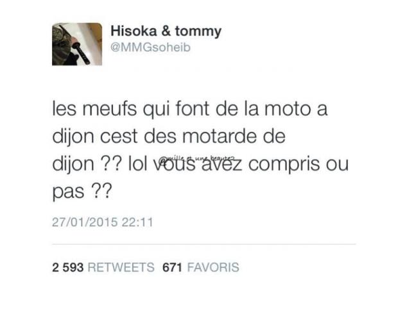Open the profile avatar showing a katana
The width and height of the screenshot is (398, 314).
[77, 44]
